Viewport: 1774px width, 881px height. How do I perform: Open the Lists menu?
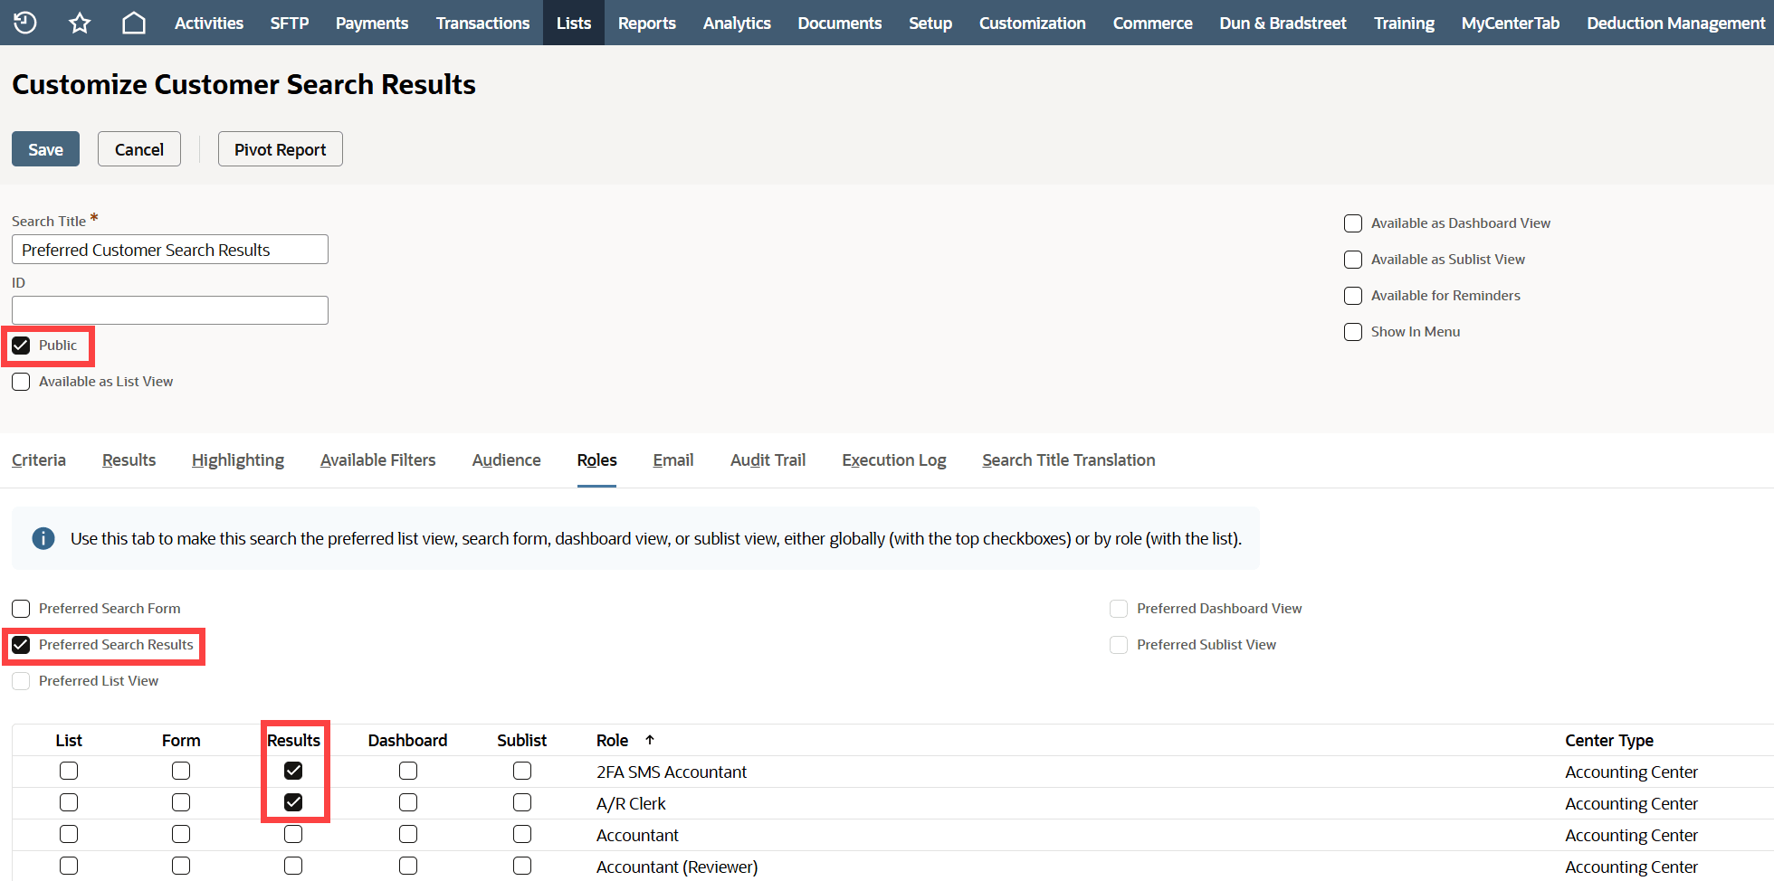click(x=574, y=23)
